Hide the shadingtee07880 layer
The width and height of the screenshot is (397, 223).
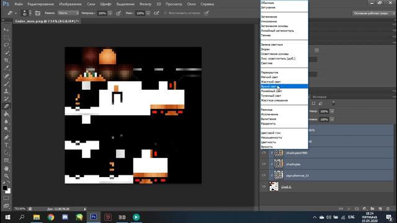(264, 153)
